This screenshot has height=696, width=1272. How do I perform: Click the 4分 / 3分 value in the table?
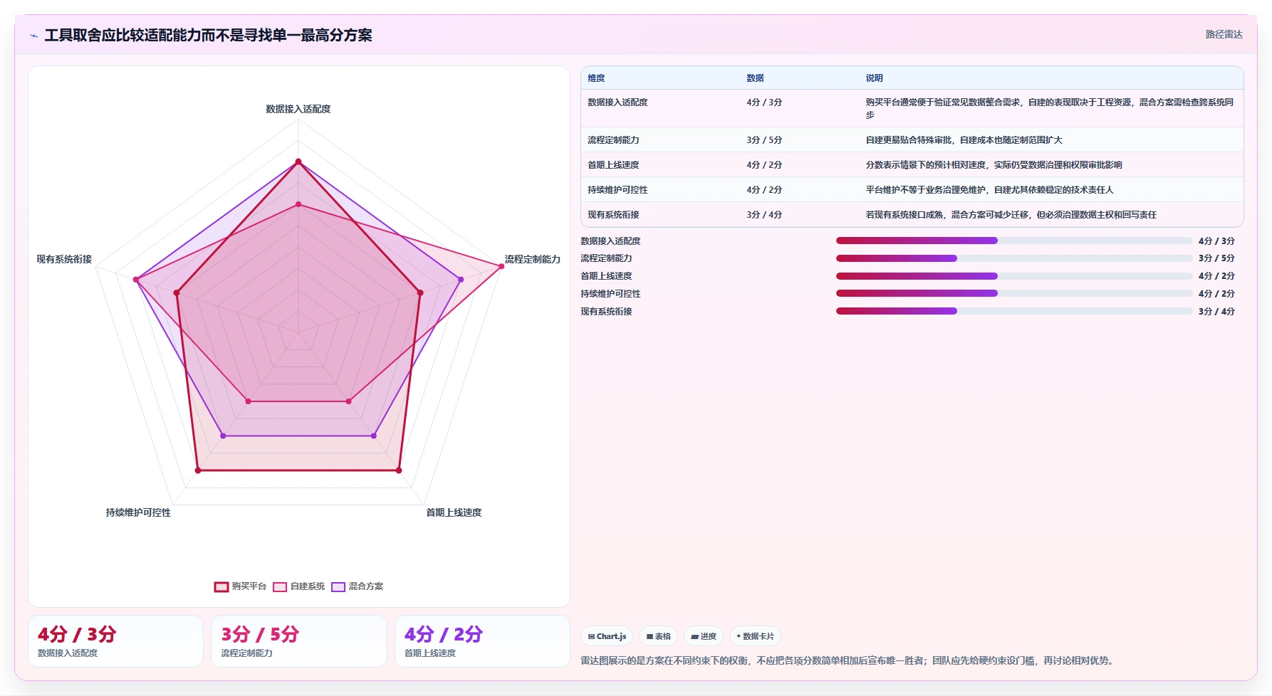click(764, 102)
